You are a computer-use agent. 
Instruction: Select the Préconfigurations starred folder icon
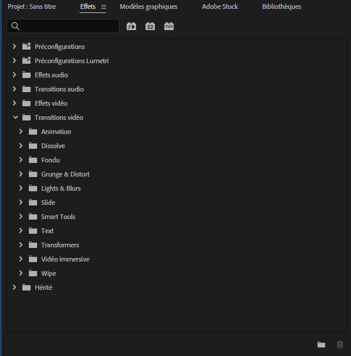pos(27,46)
